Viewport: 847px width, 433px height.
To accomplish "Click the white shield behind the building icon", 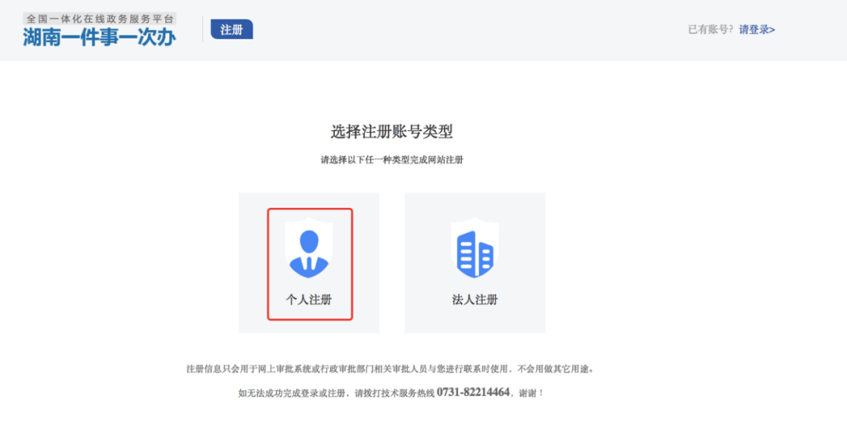I will point(474,248).
